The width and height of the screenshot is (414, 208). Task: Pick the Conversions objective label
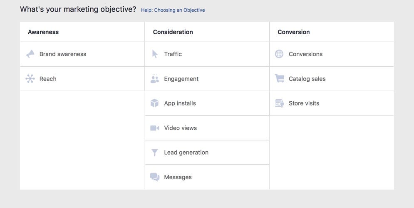tap(305, 54)
